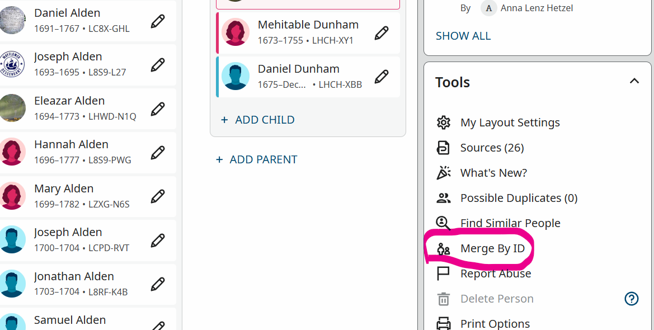Click the Find Similar People search icon

pyautogui.click(x=443, y=223)
